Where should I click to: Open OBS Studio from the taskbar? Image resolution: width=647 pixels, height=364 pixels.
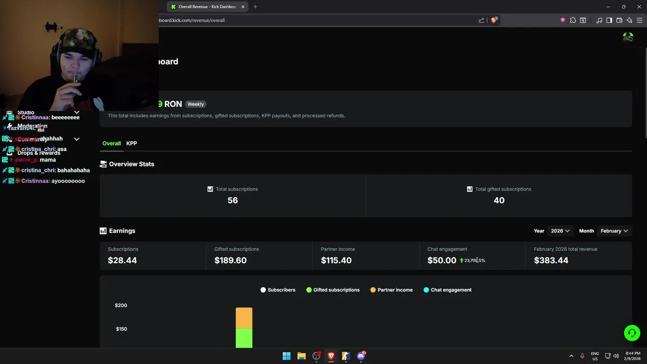point(316,356)
